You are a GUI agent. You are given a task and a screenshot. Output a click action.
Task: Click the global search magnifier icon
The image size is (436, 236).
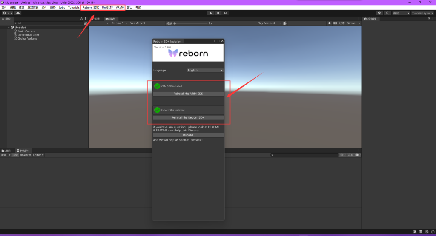(x=387, y=13)
